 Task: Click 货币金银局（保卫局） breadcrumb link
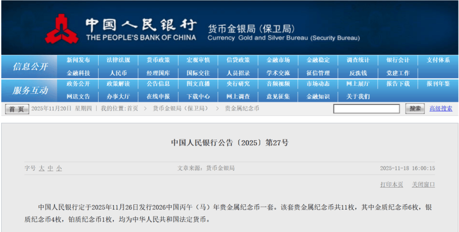(x=181, y=108)
